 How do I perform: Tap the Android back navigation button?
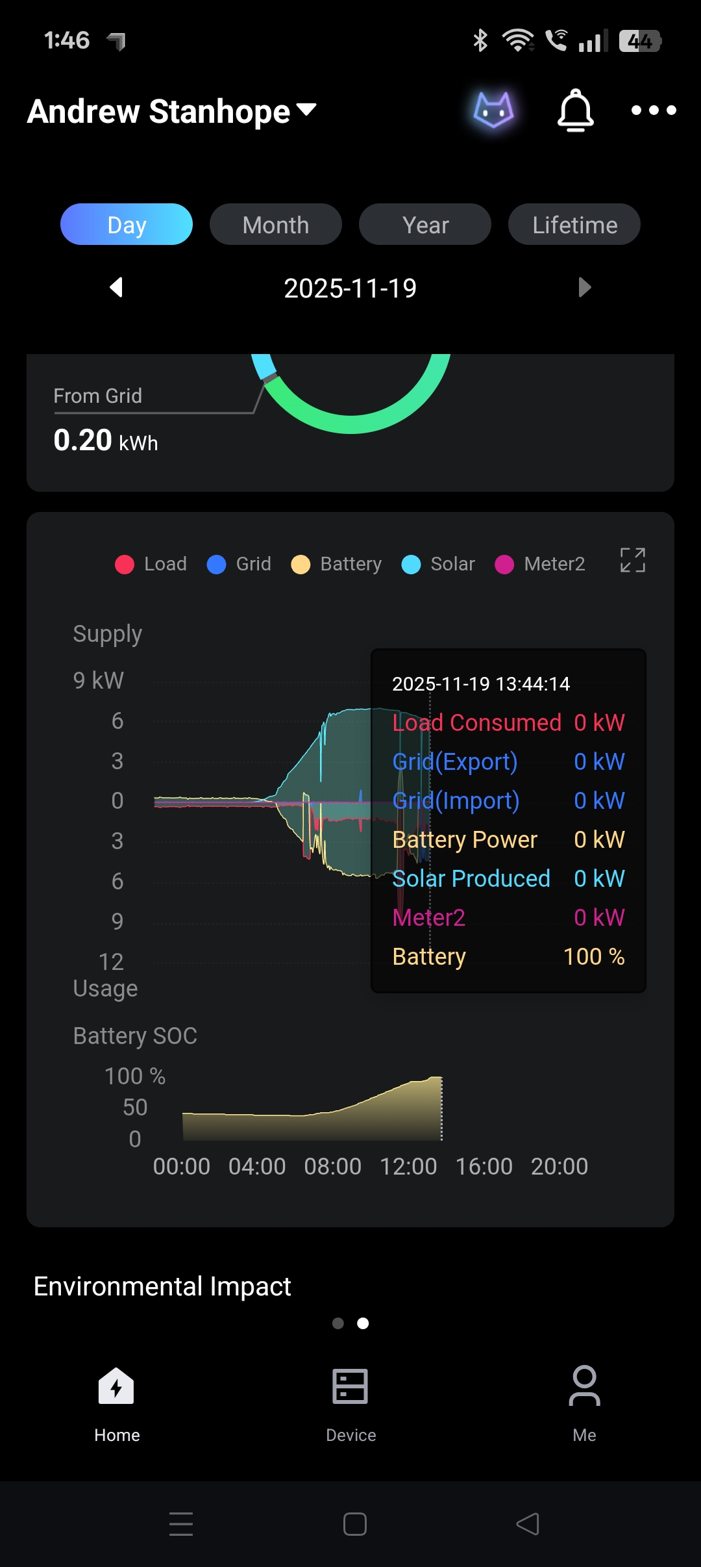point(528,1524)
